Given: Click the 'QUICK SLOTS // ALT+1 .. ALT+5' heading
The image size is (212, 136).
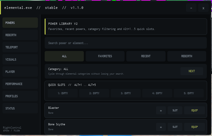Looking at the screenshot, I should (72, 85).
